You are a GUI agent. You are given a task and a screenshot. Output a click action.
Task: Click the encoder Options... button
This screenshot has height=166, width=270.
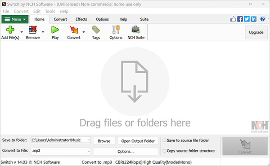coord(126,151)
